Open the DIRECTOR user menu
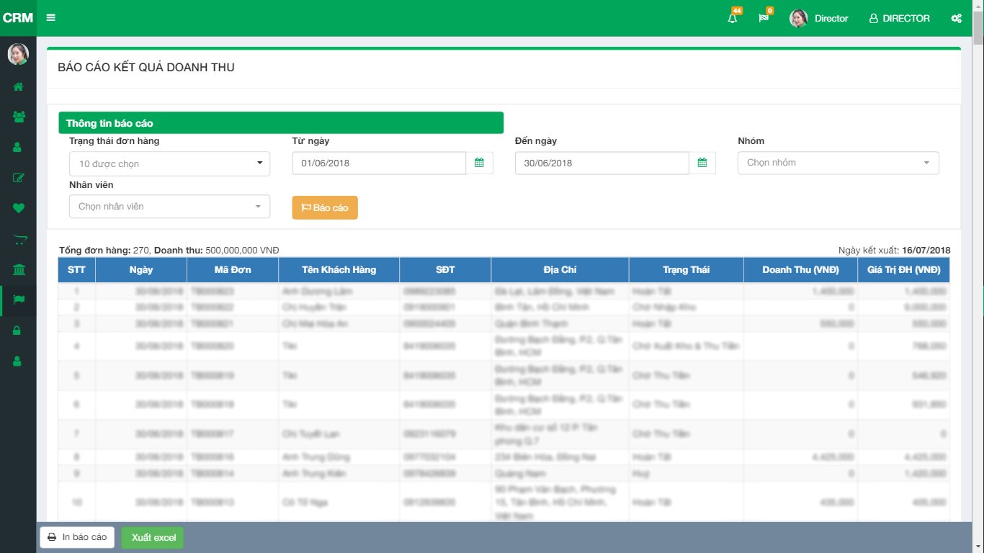The height and width of the screenshot is (553, 984). 899,19
